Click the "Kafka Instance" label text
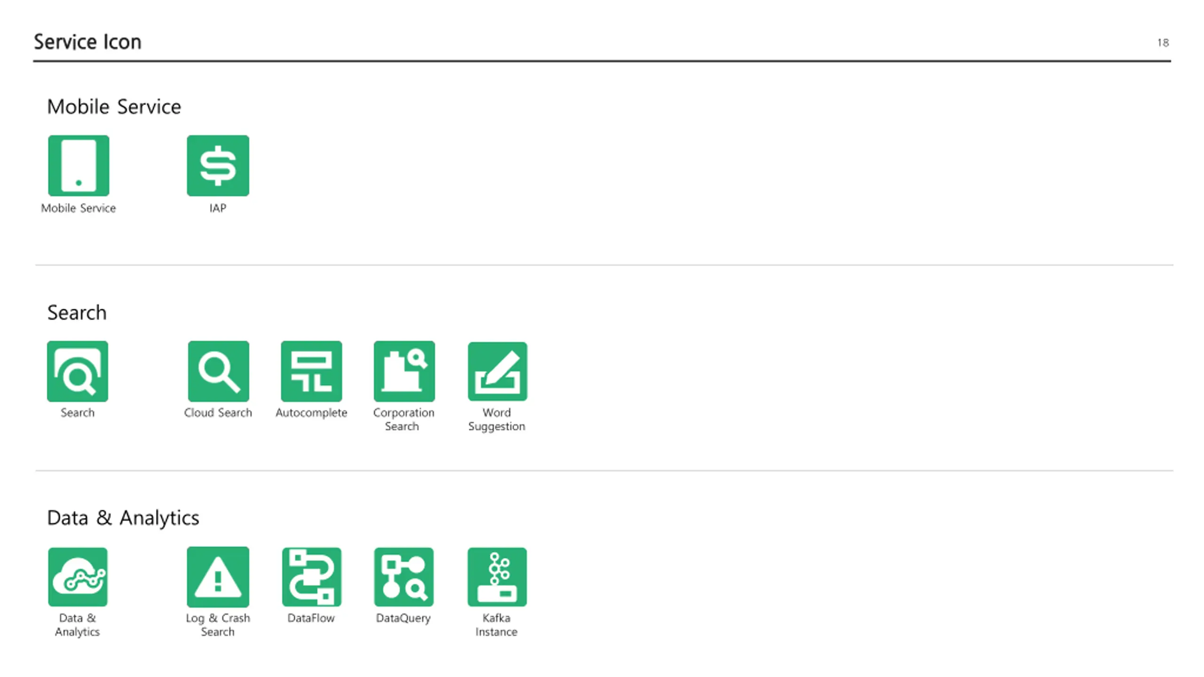Viewport: 1204px width, 677px height. [x=496, y=625]
